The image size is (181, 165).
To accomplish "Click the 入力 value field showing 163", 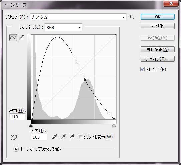I will pyautogui.click(x=39, y=137).
